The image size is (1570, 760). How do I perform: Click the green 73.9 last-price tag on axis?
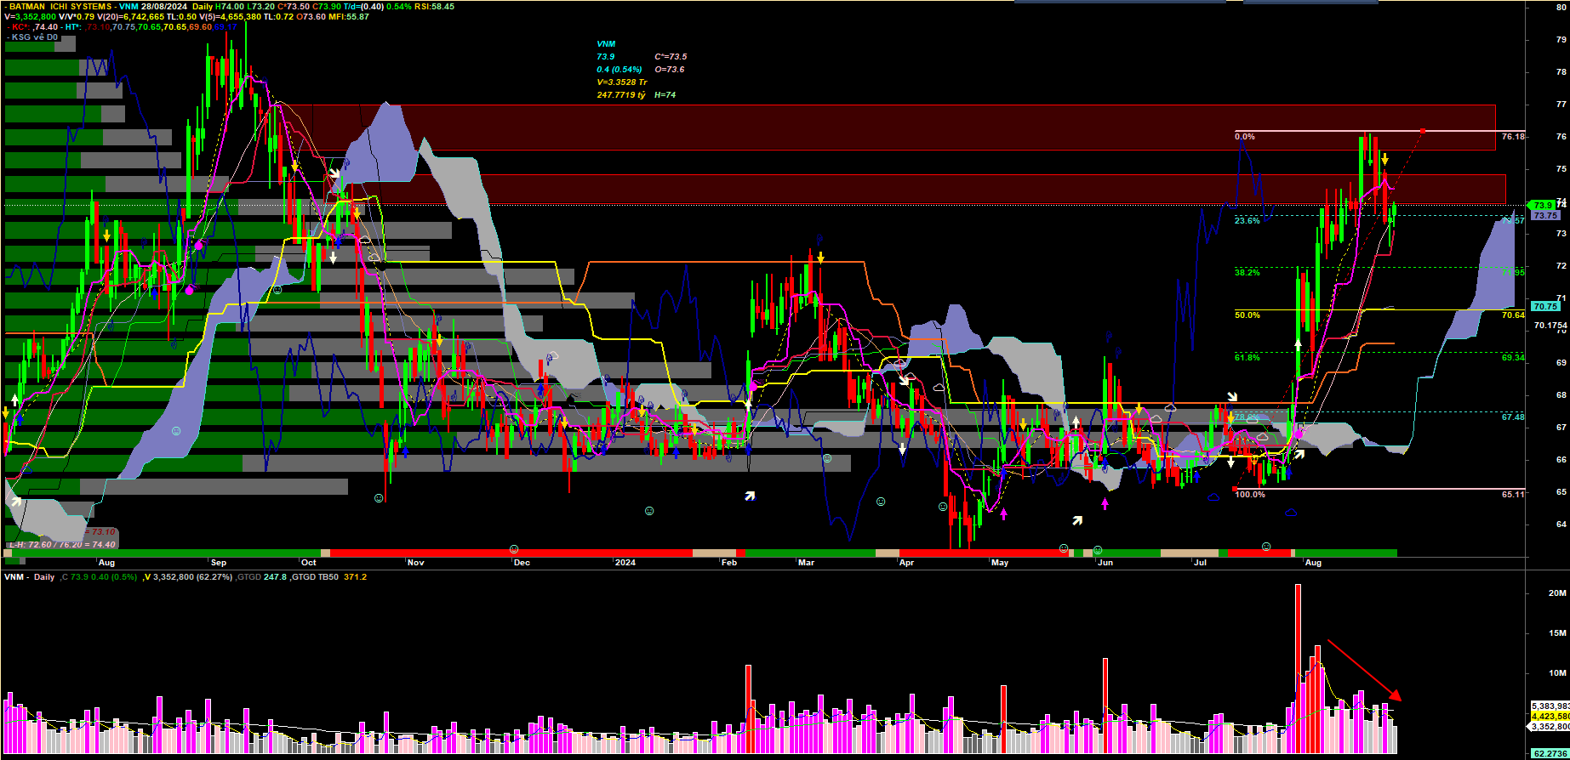click(1543, 205)
